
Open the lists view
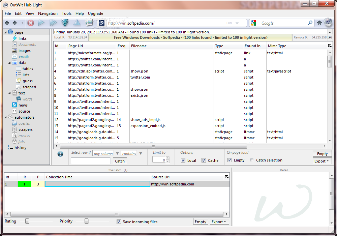(x=26, y=75)
